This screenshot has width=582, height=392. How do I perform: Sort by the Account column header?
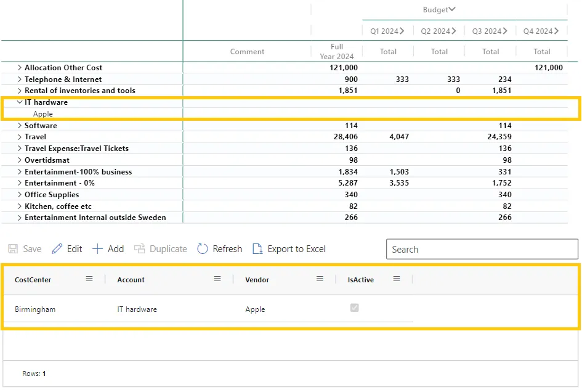[131, 280]
